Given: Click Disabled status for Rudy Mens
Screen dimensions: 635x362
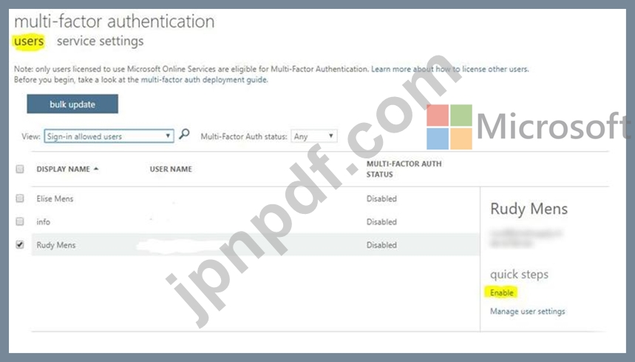Looking at the screenshot, I should [x=381, y=245].
